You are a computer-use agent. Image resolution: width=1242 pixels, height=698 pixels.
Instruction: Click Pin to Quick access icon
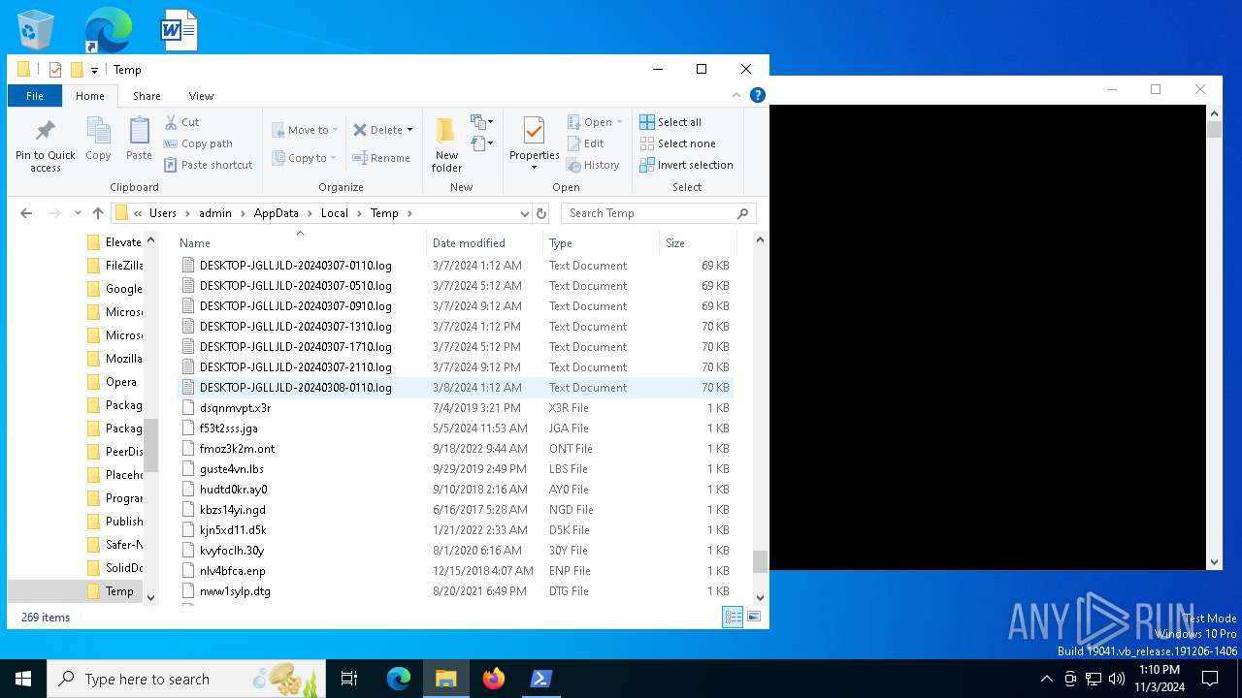point(45,131)
